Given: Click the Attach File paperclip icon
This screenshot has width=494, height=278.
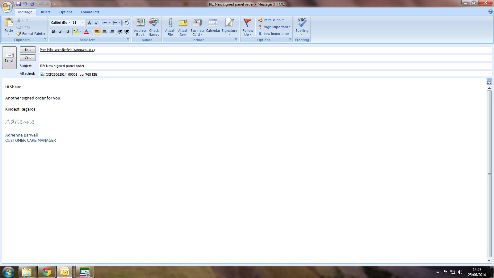Looking at the screenshot, I should coord(170,23).
